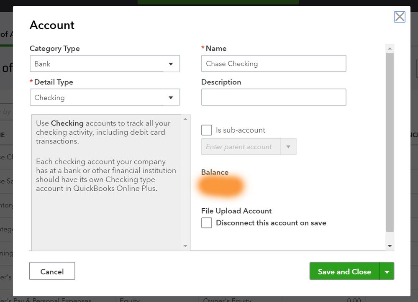Close the Account dialog with X icon
The height and width of the screenshot is (302, 418).
coord(400,17)
